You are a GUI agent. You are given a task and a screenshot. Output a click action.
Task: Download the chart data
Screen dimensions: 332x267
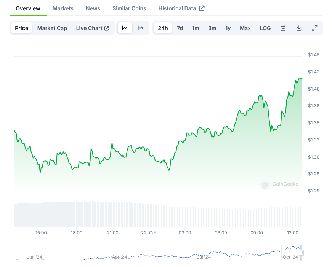click(x=299, y=28)
